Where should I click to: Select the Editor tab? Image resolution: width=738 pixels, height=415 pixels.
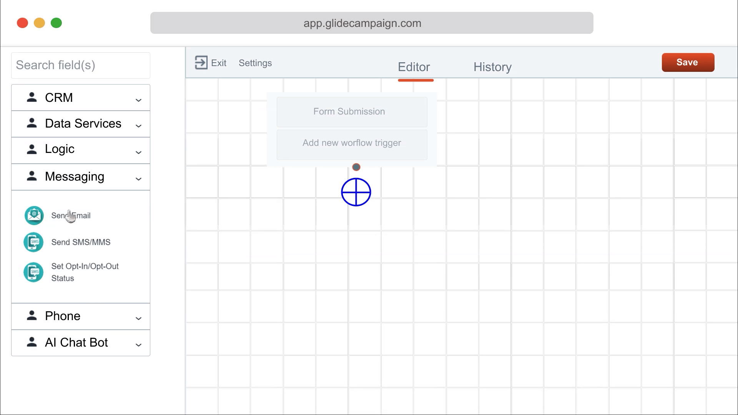(x=414, y=67)
